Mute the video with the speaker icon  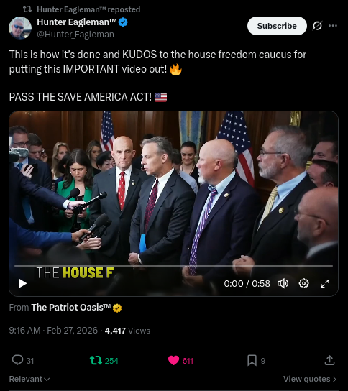tap(283, 283)
